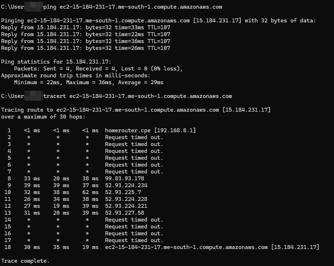Click the 'Trace complete.' line

[x=25, y=261]
